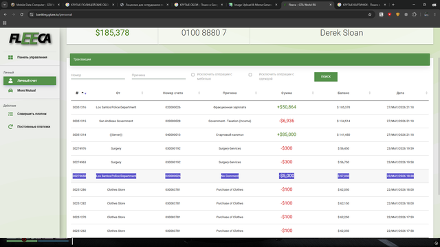This screenshot has width=440, height=247.
Task: Click the date 22/MAY/2026 17:59
Action: [x=400, y=217]
